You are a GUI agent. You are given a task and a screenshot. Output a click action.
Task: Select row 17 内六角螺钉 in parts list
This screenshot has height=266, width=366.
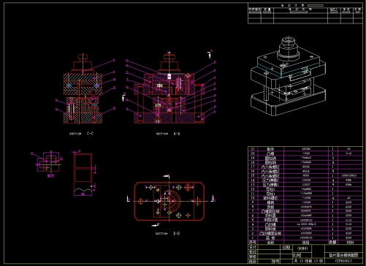(270, 167)
